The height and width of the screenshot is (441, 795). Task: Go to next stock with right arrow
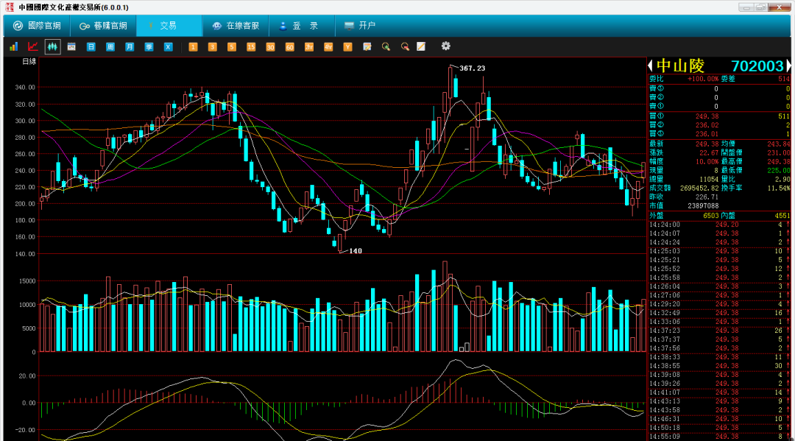tap(788, 66)
